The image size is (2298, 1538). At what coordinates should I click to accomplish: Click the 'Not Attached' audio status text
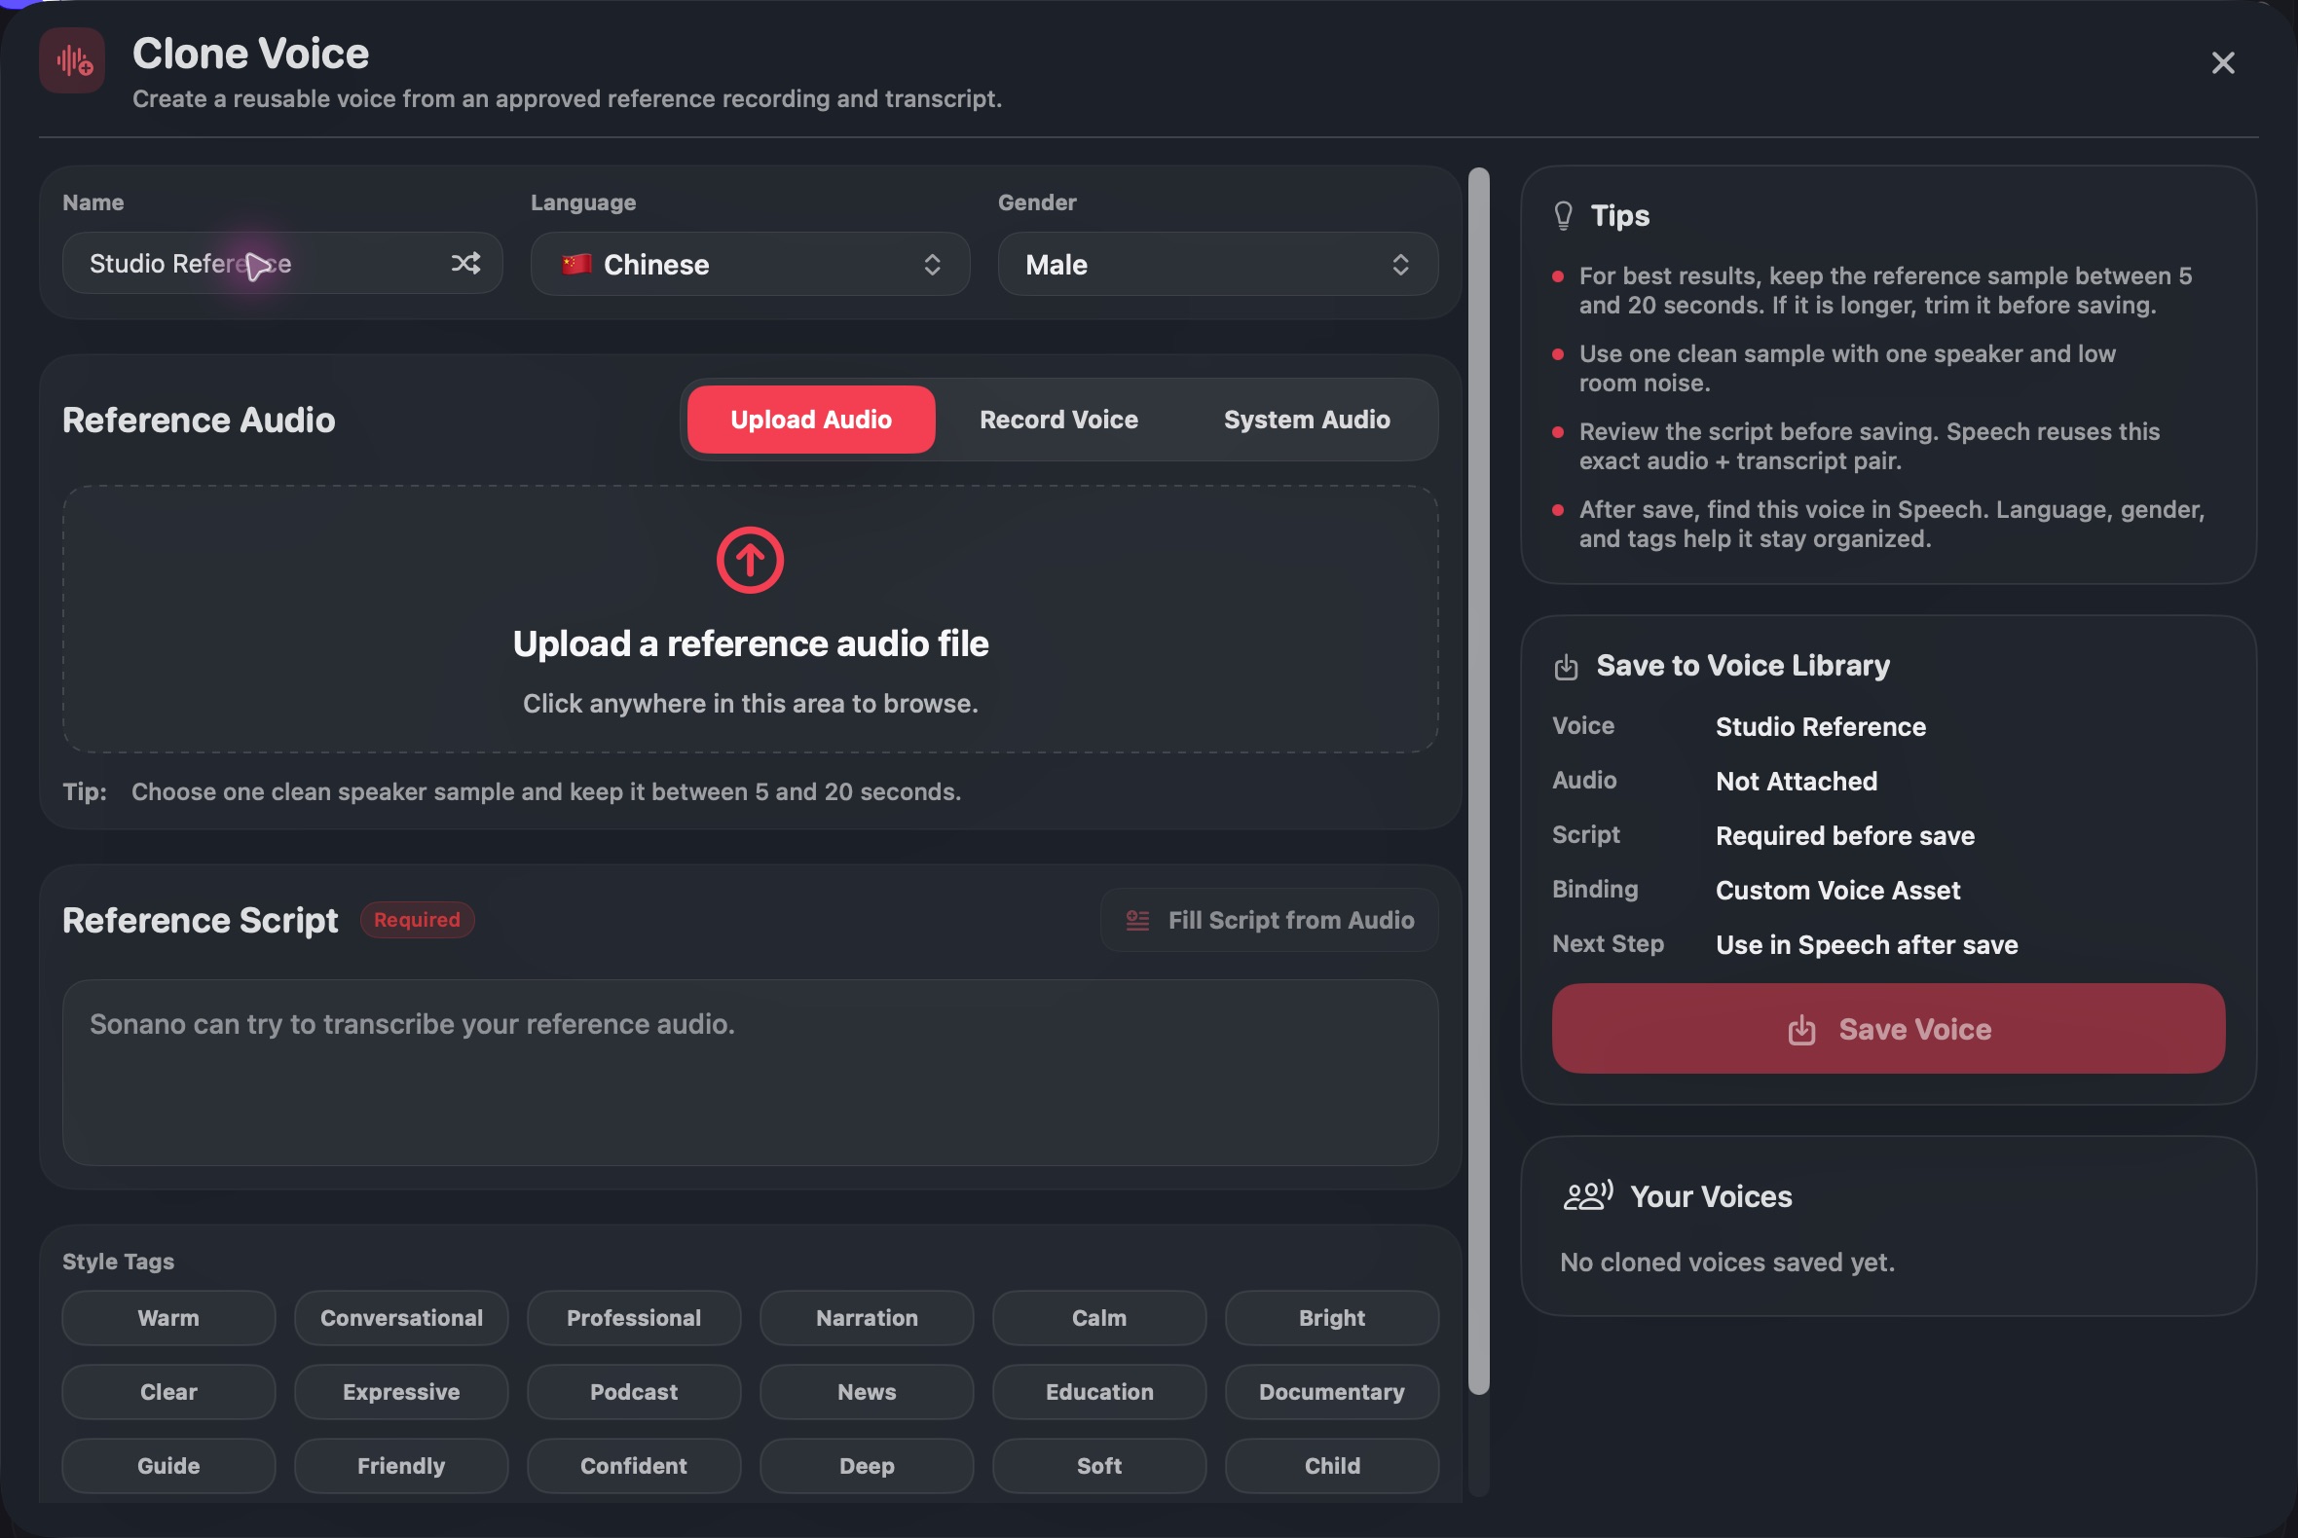tap(1796, 781)
